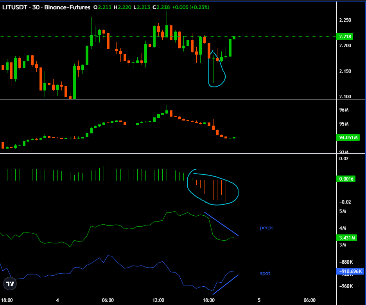Click the 2.250 price axis label
This screenshot has height=305, width=366.
(345, 20)
